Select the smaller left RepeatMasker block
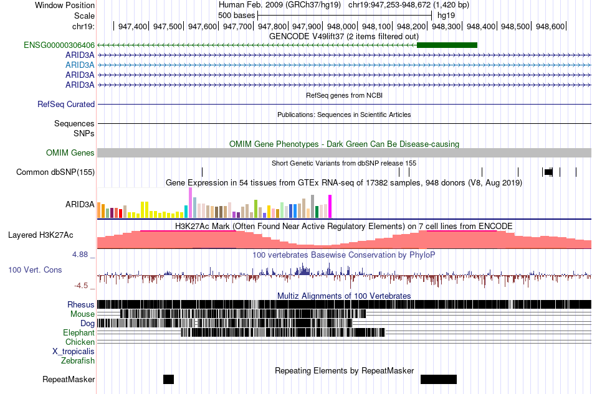Screen dimensions: 592x394 (168, 379)
